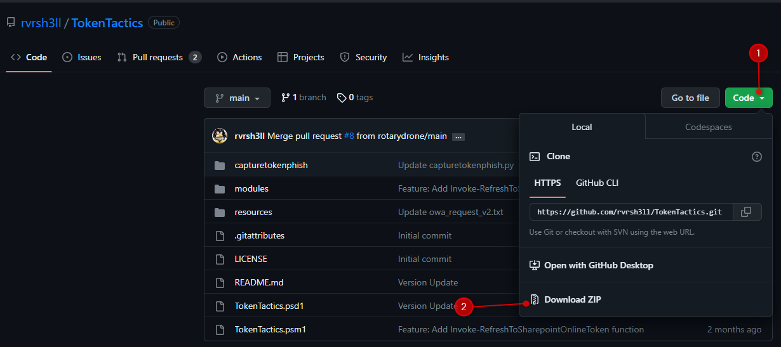Click the repository icon beside rvrsh3ll
This screenshot has height=347, width=781.
pos(11,23)
